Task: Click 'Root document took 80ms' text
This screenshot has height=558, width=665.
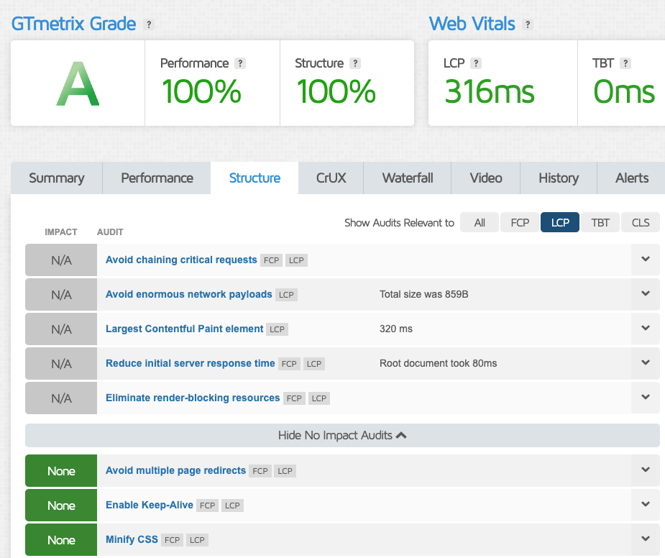Action: [438, 363]
